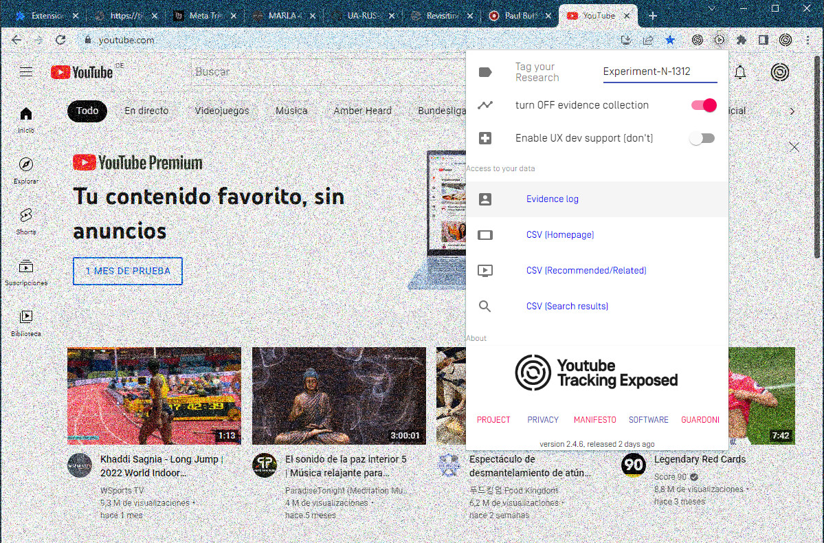
Task: Click the Share this page icon
Action: (x=648, y=40)
